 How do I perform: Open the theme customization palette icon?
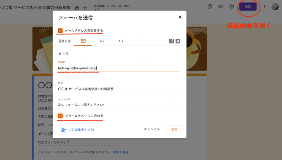coord(210,7)
